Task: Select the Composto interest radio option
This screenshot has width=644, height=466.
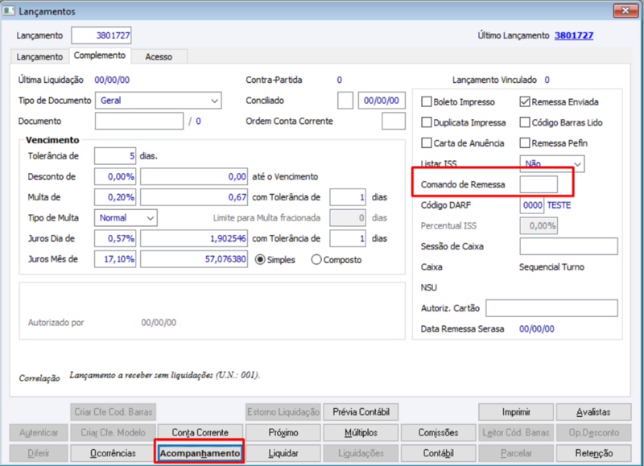Action: click(x=316, y=259)
